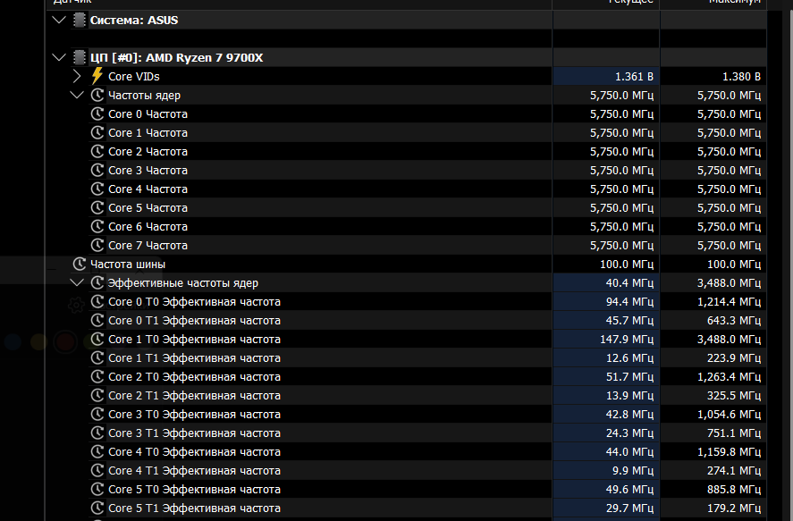793x521 pixels.
Task: Click the Текущее column header
Action: tap(606, 3)
